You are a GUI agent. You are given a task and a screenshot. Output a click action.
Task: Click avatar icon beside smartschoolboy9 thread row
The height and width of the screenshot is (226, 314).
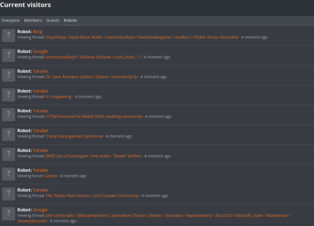click(9, 55)
